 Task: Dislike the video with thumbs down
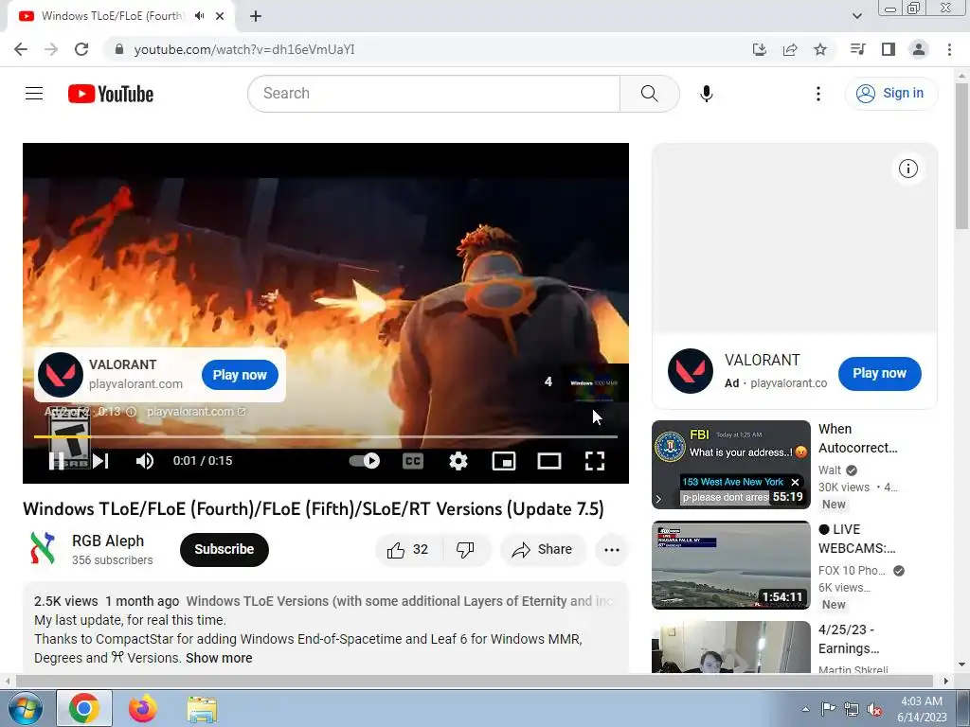465,550
